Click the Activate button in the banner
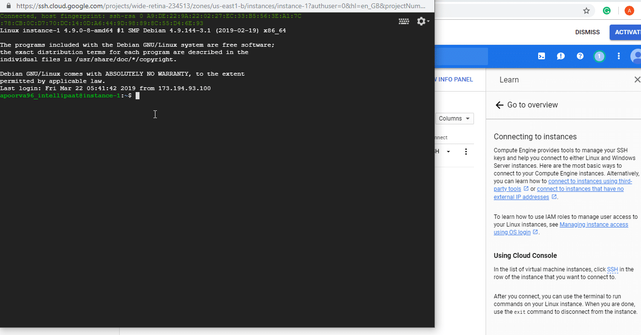641x335 pixels. 625,32
